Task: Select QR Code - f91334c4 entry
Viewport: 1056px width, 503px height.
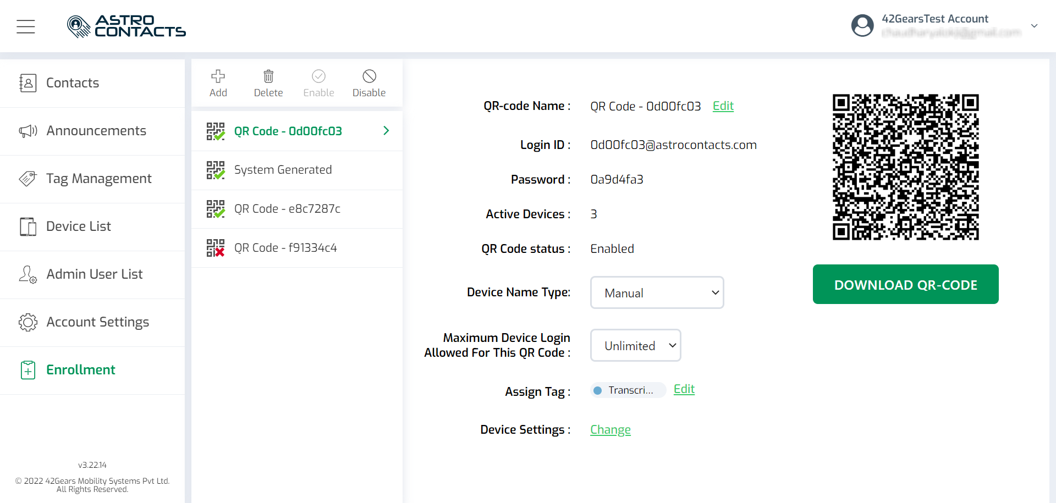Action: click(297, 248)
